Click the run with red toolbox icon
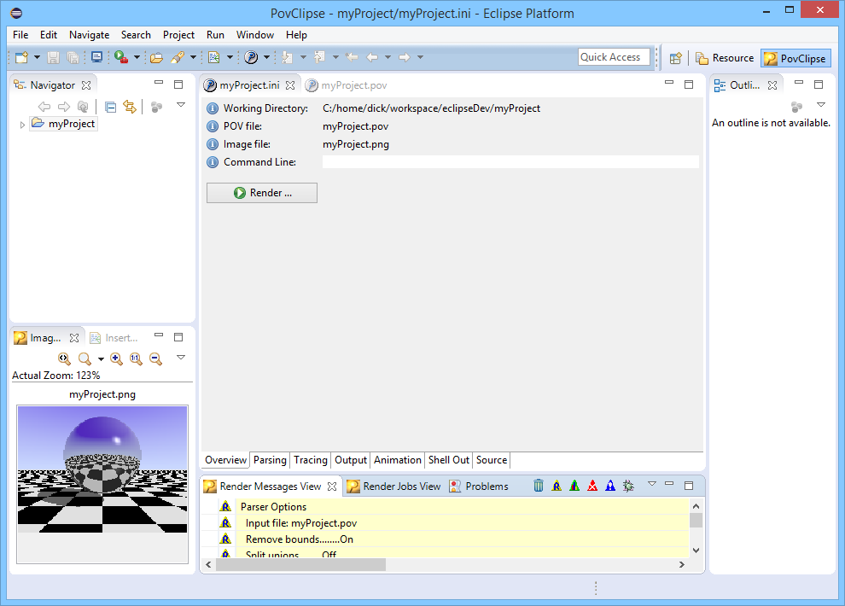Screen dimensions: 845x606 pyautogui.click(x=121, y=57)
